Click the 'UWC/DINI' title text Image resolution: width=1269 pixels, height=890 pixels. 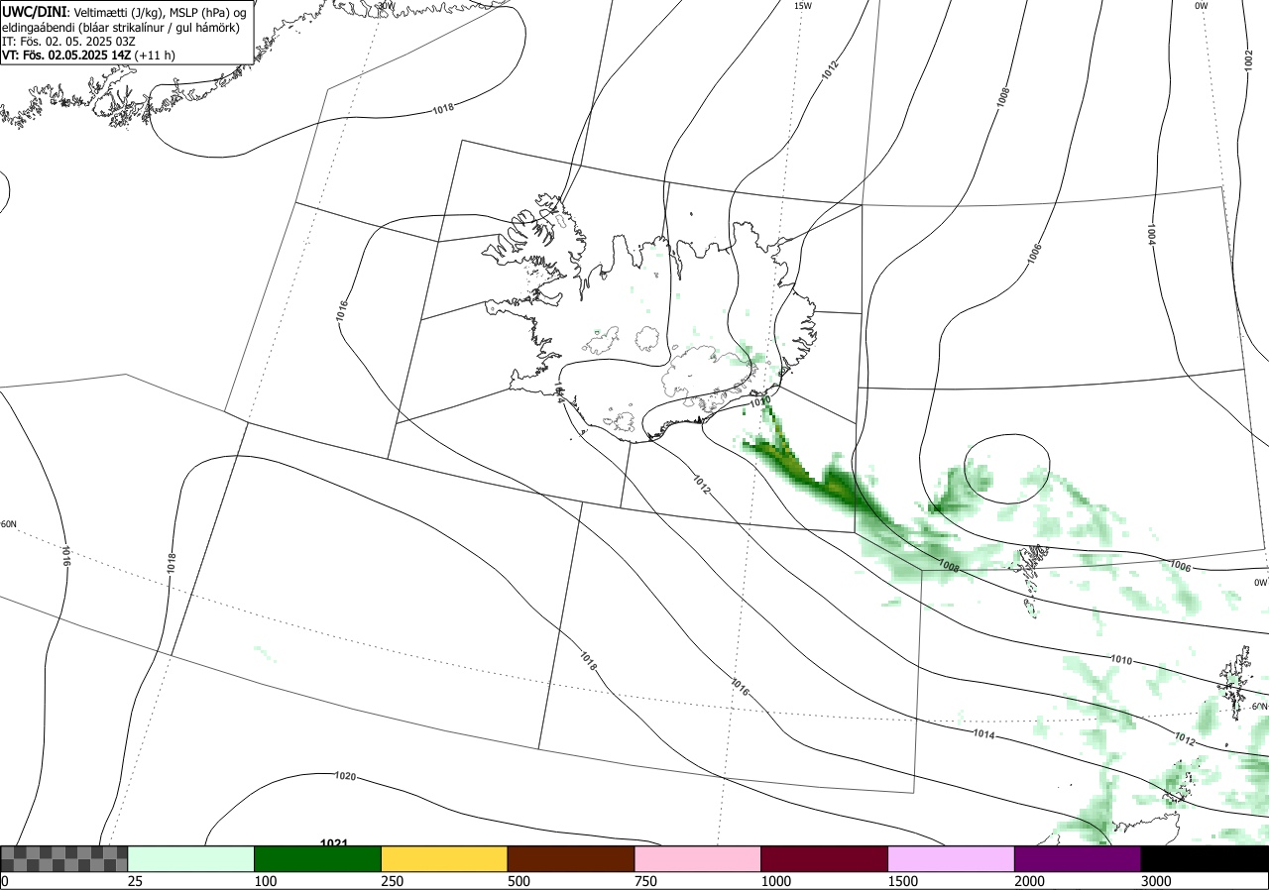click(x=34, y=12)
